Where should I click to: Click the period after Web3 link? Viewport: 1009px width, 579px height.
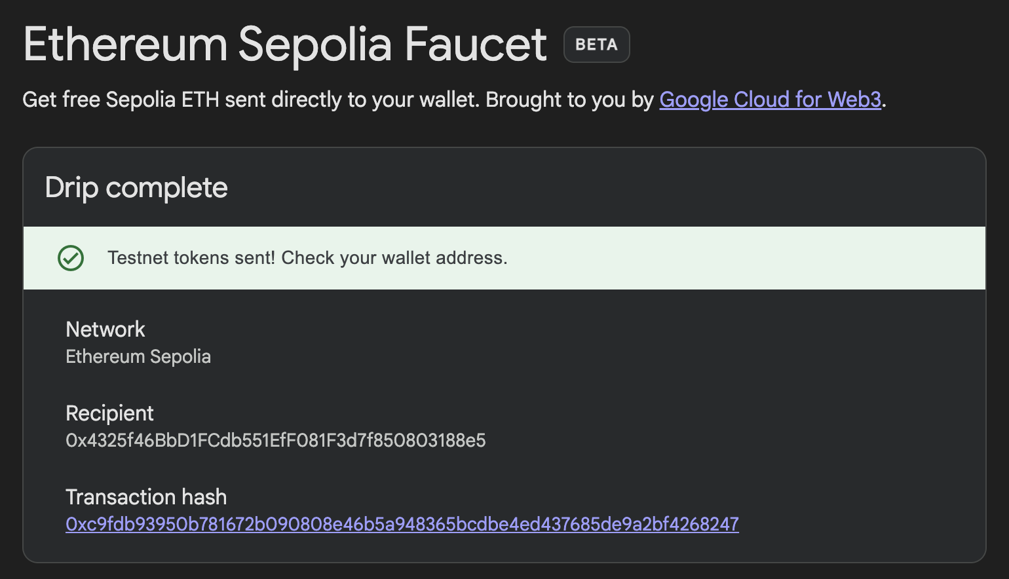(x=884, y=100)
